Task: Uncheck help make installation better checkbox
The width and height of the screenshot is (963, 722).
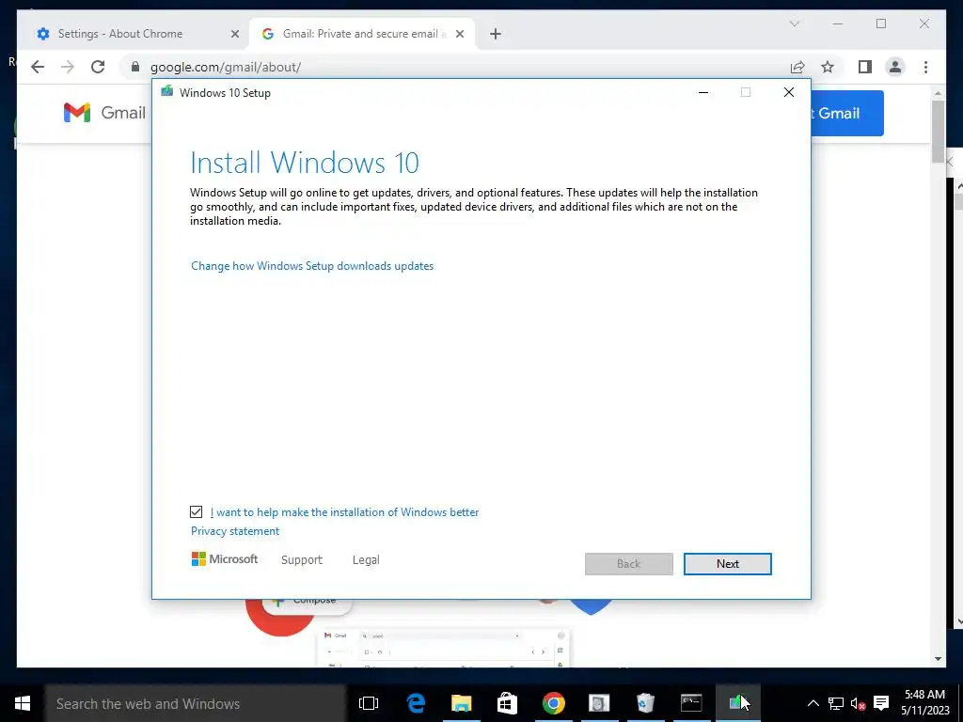Action: [x=196, y=511]
